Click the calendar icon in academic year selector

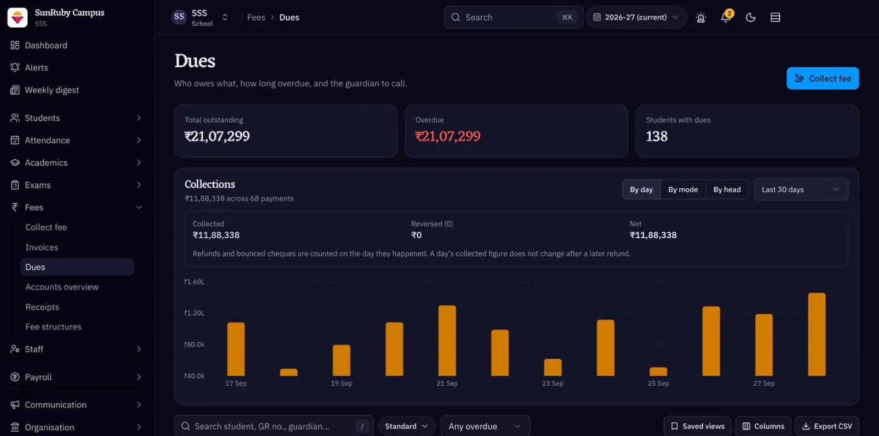coord(597,18)
